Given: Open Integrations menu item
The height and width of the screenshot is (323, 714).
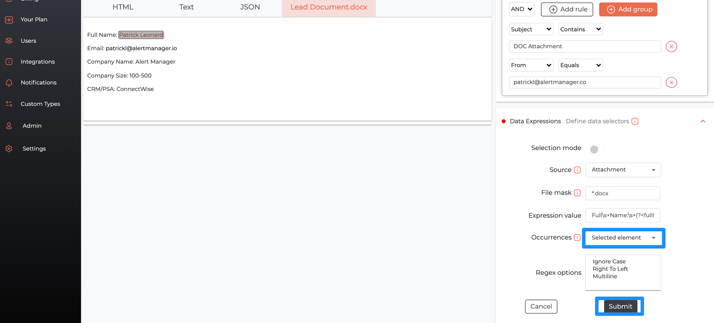Looking at the screenshot, I should 38,62.
